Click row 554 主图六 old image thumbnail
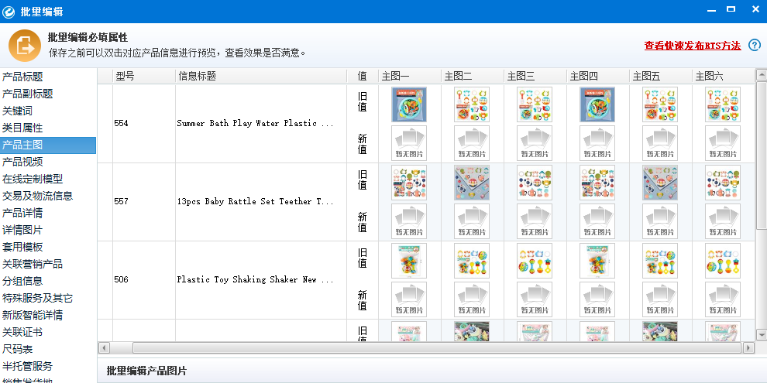This screenshot has width=767, height=383. pos(723,104)
